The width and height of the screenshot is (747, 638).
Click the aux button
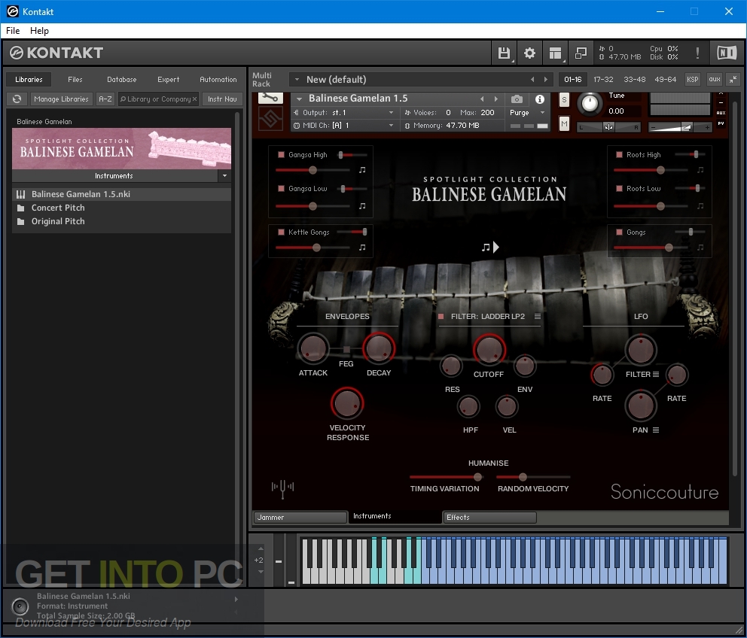(x=715, y=80)
